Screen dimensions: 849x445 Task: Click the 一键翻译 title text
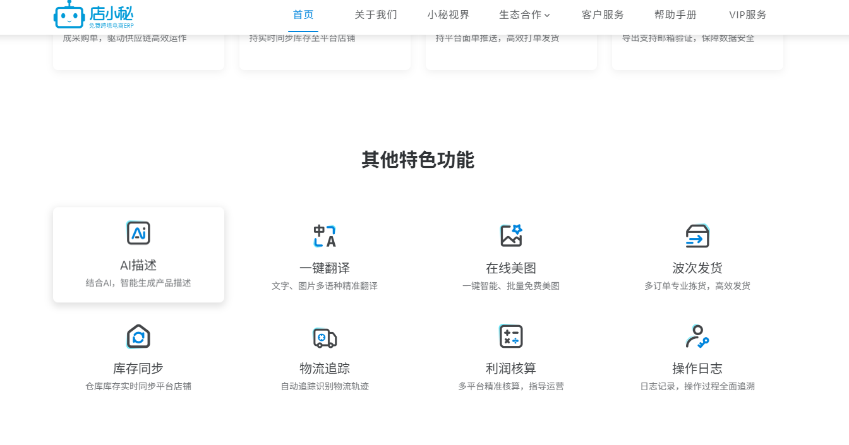click(325, 268)
